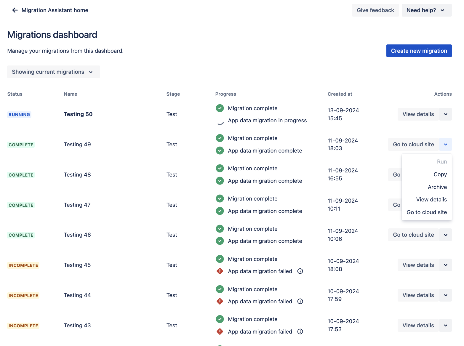Click red failed icon for Testing 45

pos(220,271)
